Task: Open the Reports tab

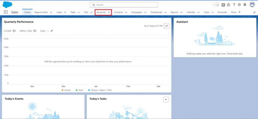Action: click(174, 12)
